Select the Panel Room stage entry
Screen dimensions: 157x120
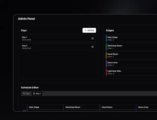(132, 55)
